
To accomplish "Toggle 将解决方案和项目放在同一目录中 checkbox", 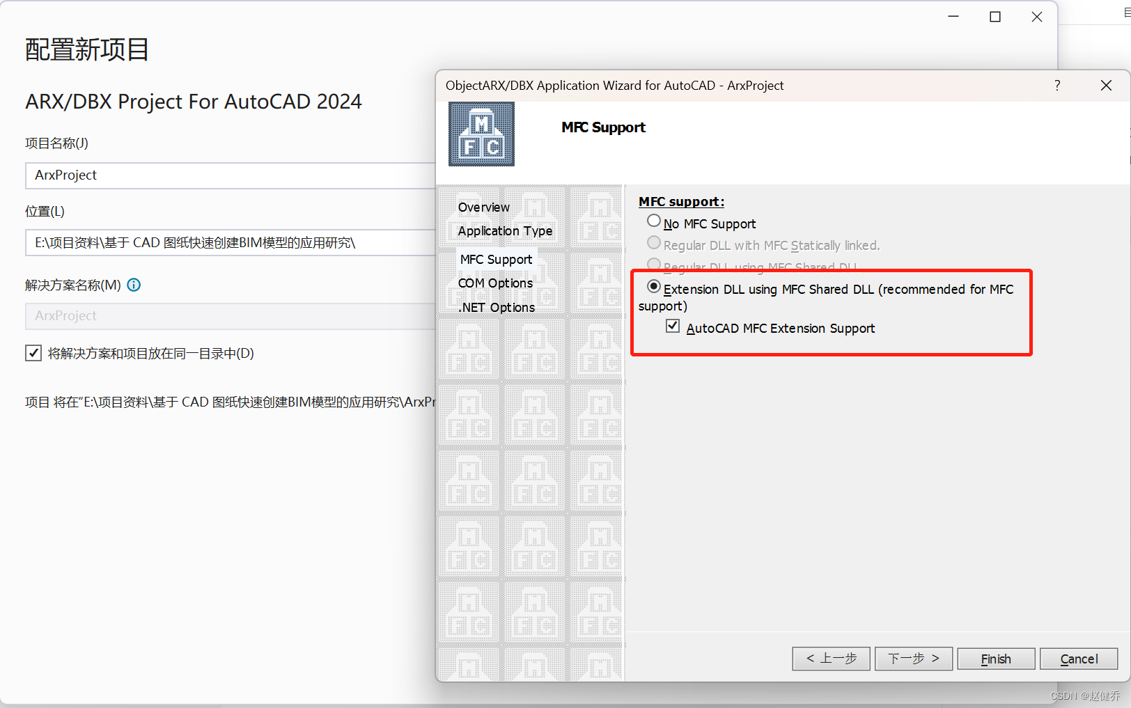I will tap(33, 353).
